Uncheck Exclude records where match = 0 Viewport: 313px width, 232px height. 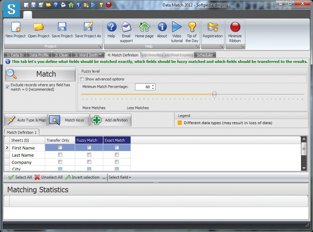[7, 87]
